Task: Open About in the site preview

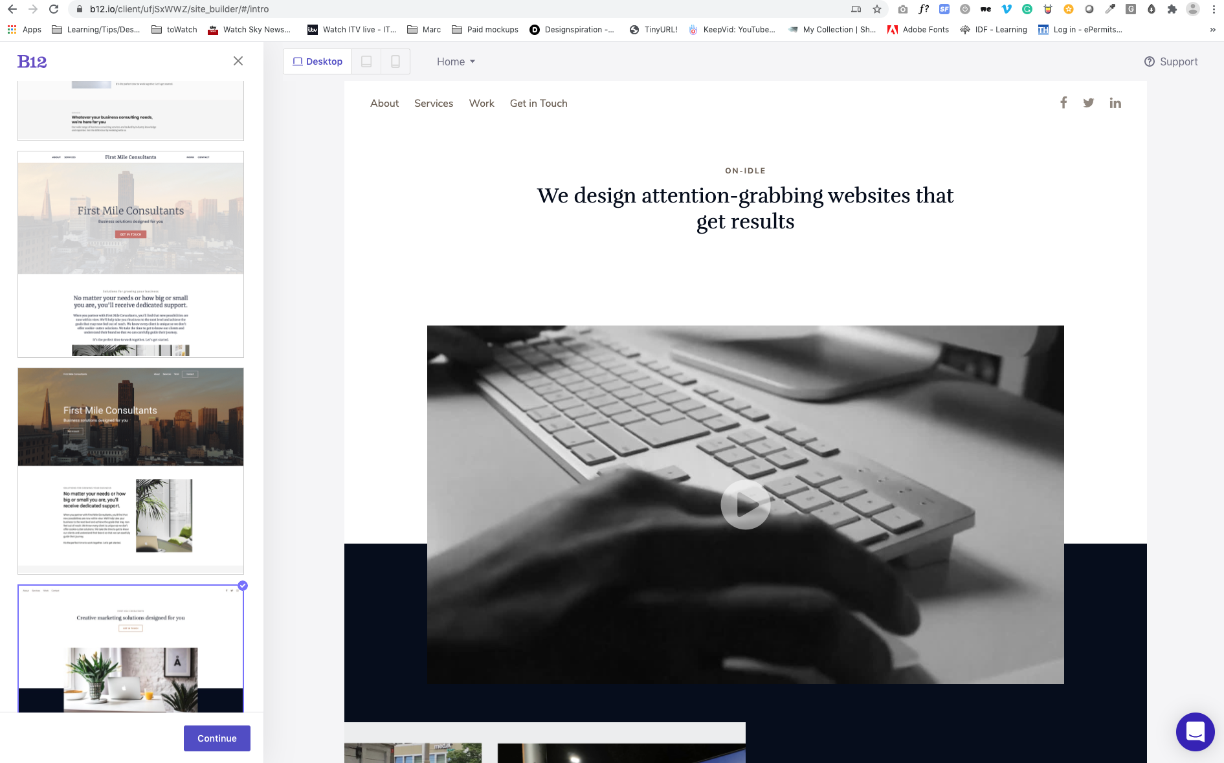Action: click(384, 104)
